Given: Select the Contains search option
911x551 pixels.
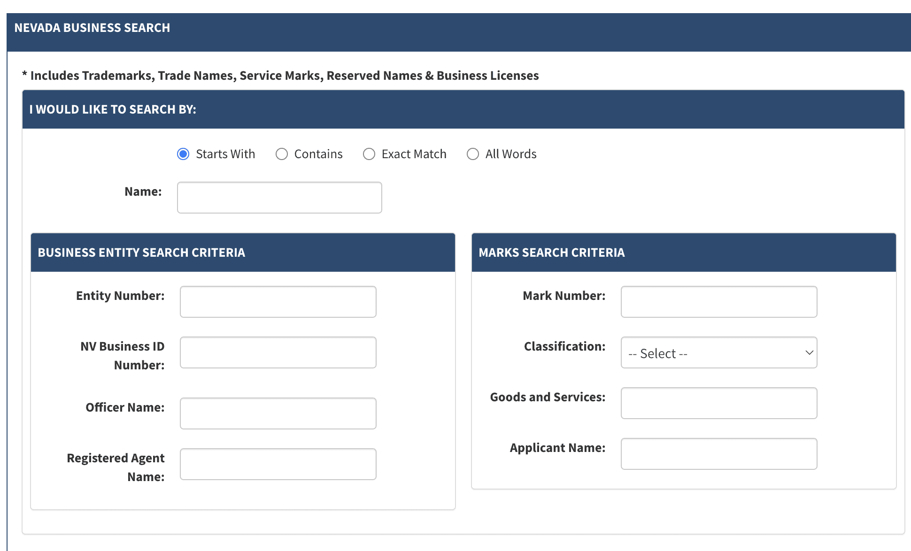Looking at the screenshot, I should (x=282, y=154).
